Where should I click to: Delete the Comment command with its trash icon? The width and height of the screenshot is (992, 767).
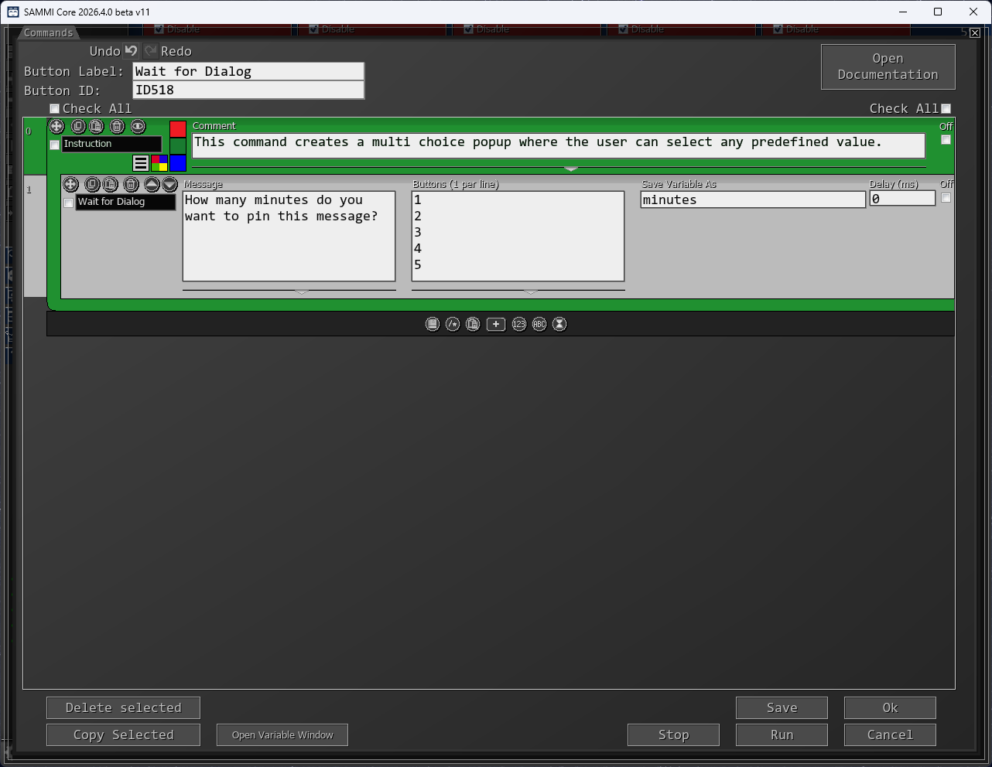(x=117, y=126)
